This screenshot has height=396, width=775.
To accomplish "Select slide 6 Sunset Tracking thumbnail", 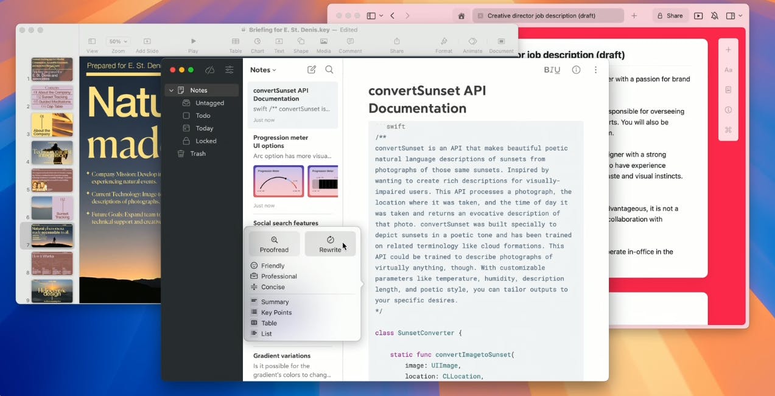I will (x=52, y=208).
